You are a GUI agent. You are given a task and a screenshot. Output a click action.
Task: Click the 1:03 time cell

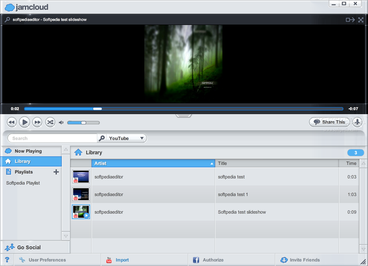(x=349, y=194)
